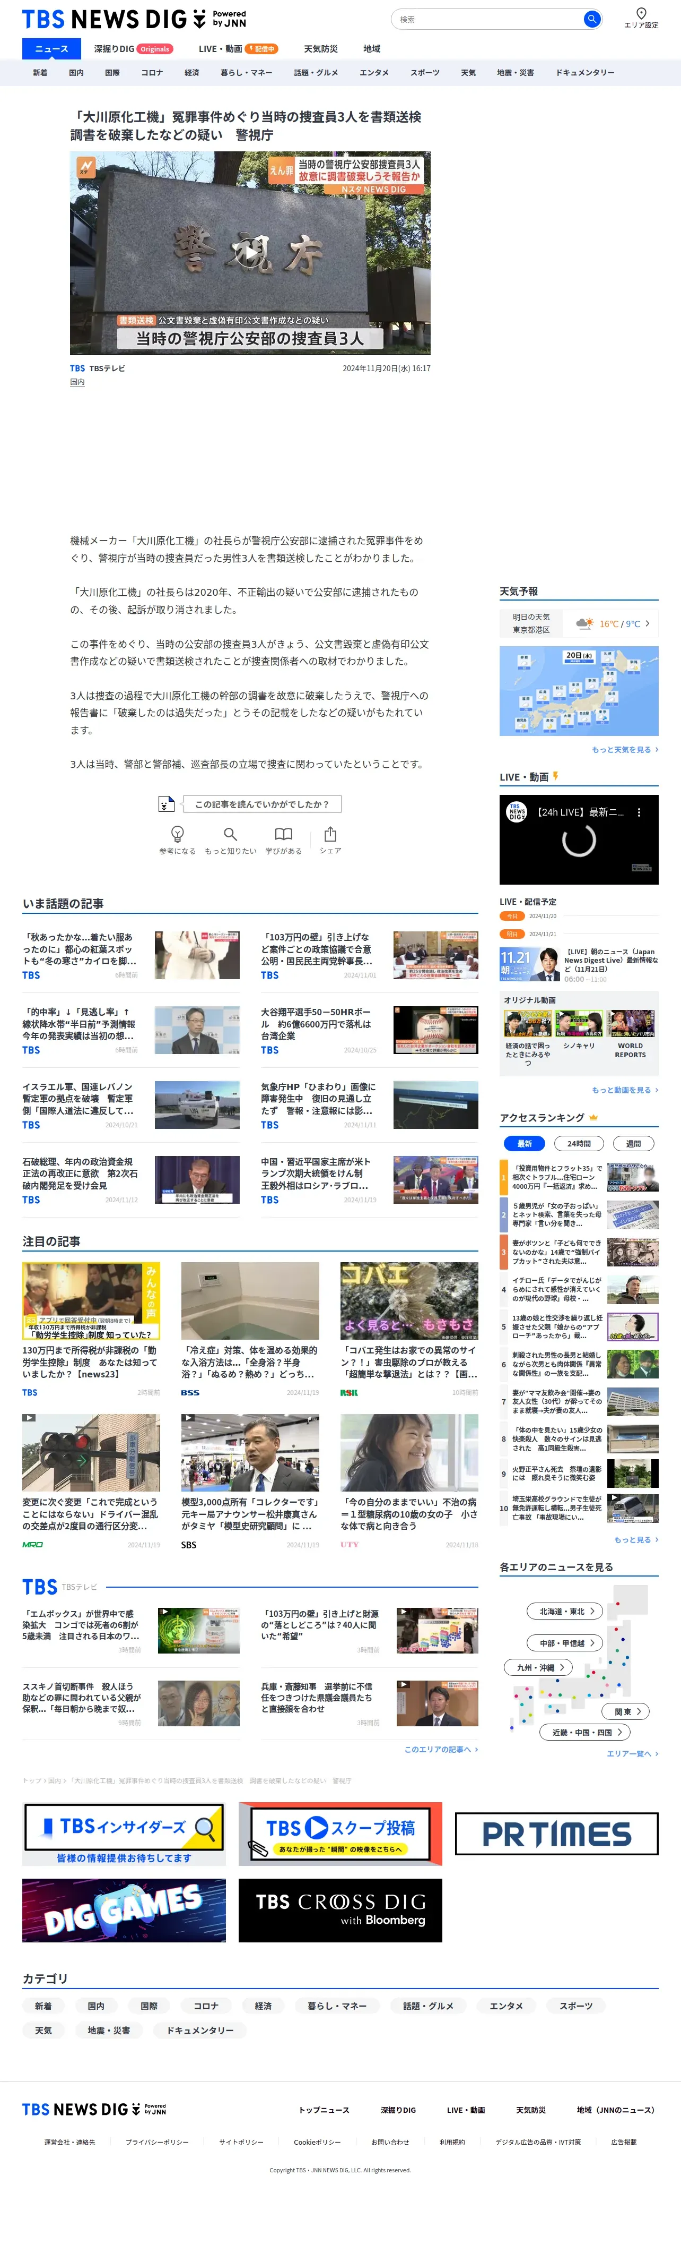Screen dimensions: 681x2244
Task: Click the footer TBS NEWS DIG logo
Action: coord(94,2109)
